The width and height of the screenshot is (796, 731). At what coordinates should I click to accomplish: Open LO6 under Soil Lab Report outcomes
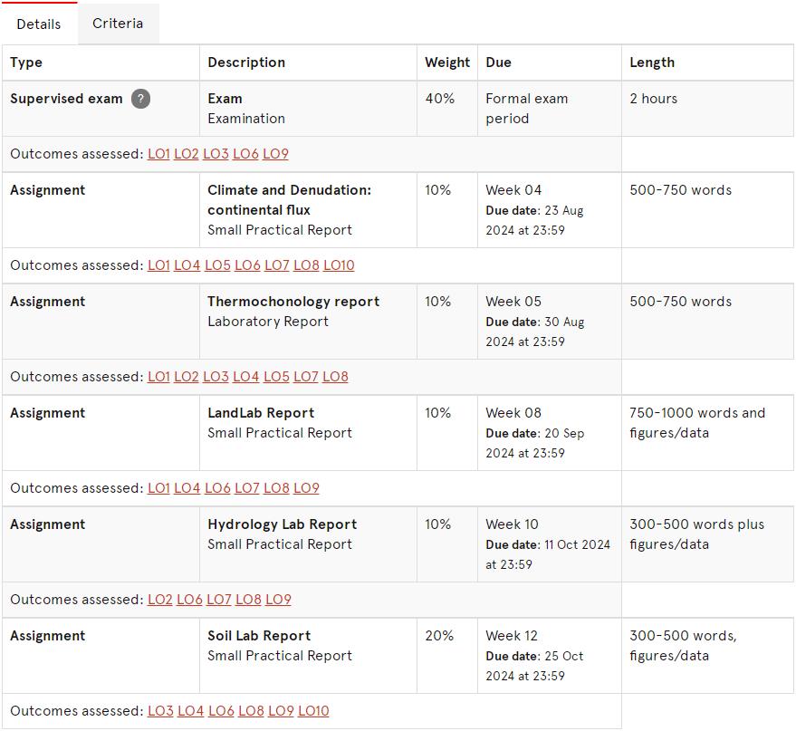[x=221, y=711]
